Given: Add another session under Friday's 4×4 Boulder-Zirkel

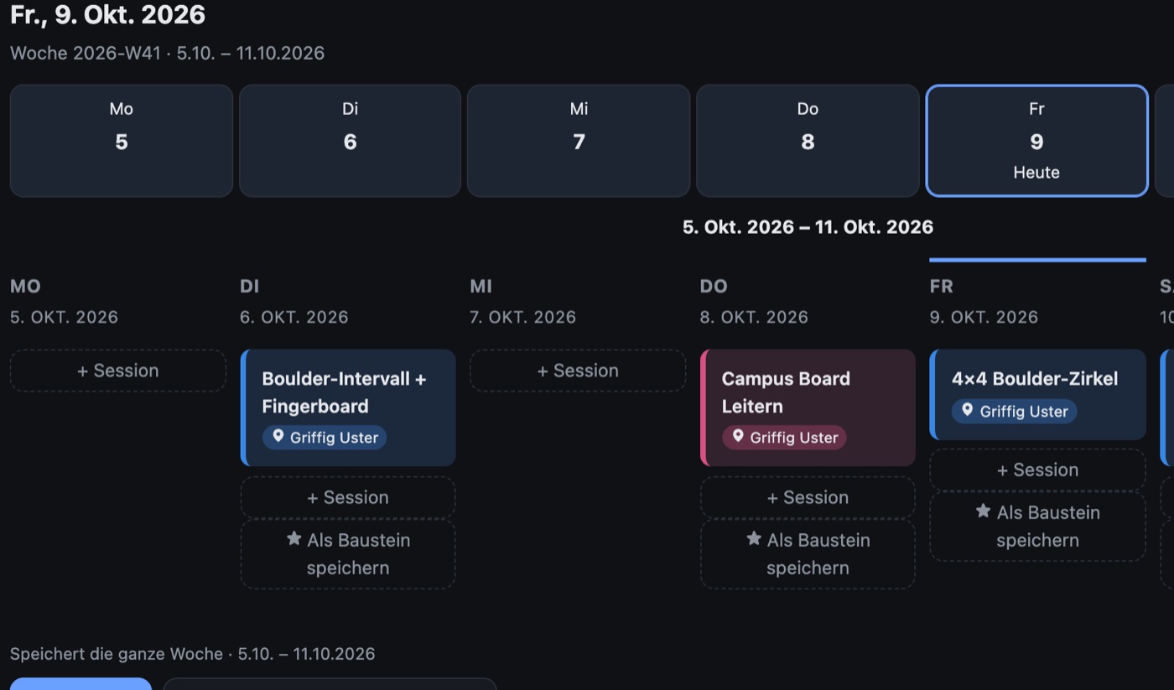Looking at the screenshot, I should [x=1037, y=470].
